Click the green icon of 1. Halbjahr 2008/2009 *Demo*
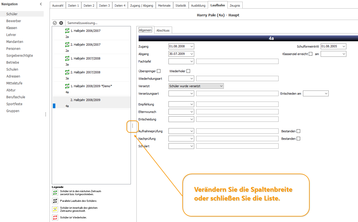This screenshot has height=222, width=358. click(67, 86)
